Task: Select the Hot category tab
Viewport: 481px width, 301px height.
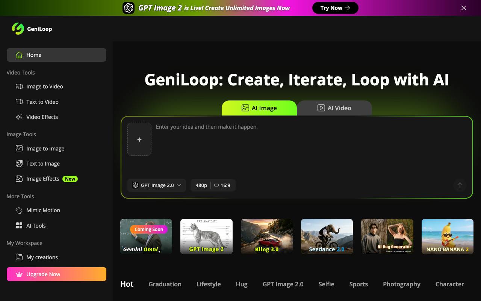Action: [127, 284]
